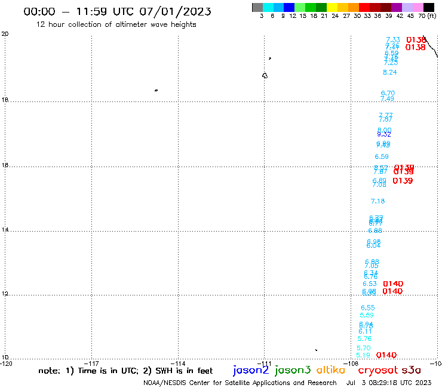The image size is (442, 388).
Task: Click the wave height value 6.55
Action: click(x=368, y=307)
